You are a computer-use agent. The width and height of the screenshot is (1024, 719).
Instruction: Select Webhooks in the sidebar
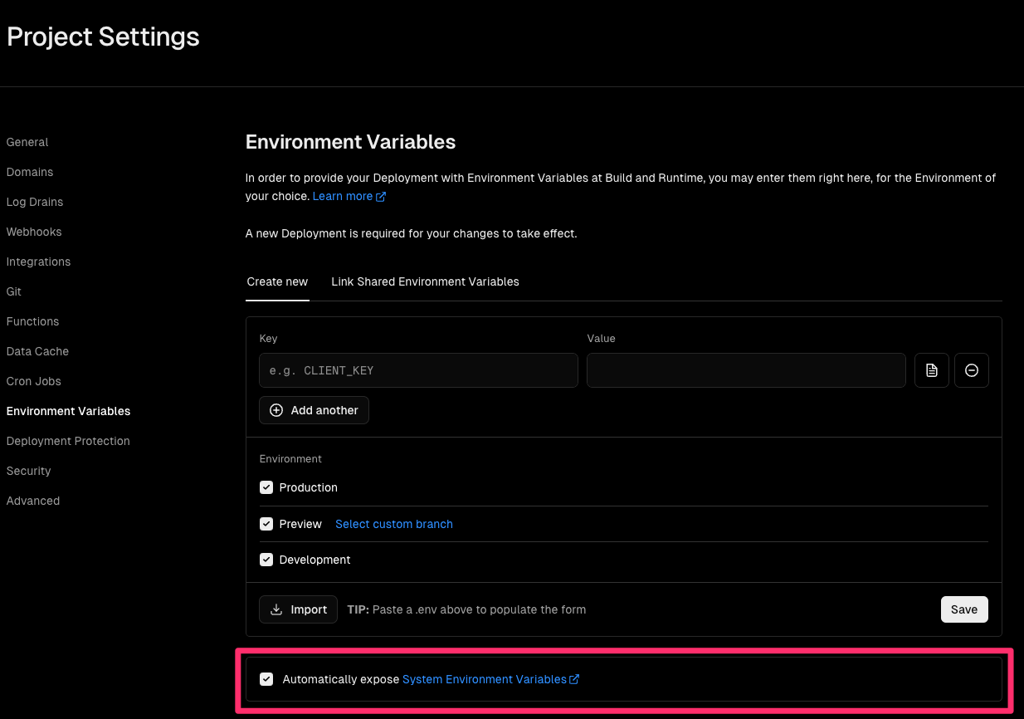coord(34,232)
